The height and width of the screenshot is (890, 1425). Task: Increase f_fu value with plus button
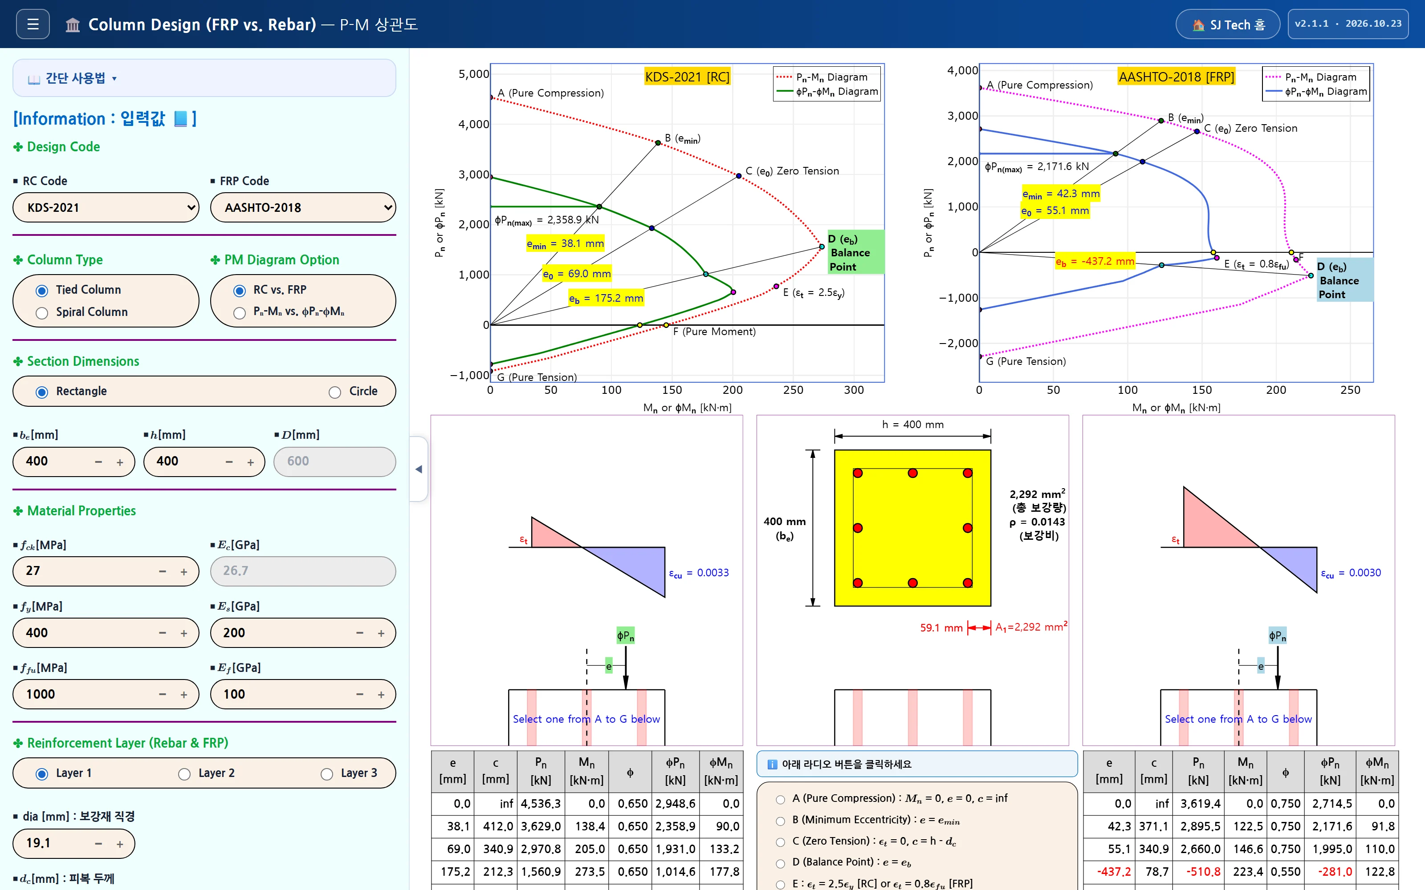point(184,695)
